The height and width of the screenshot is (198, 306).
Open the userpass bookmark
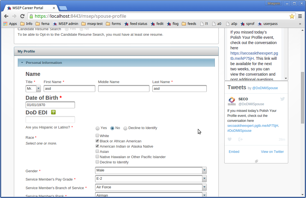click(x=268, y=24)
